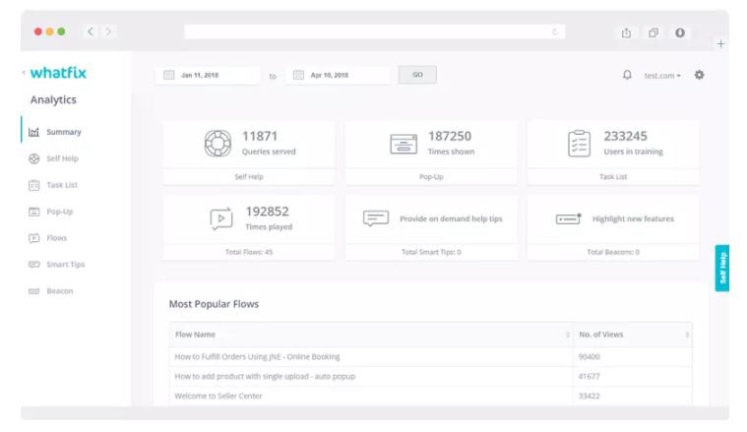Viewport: 747px width, 432px height.
Task: Open notifications bell
Action: click(x=627, y=75)
